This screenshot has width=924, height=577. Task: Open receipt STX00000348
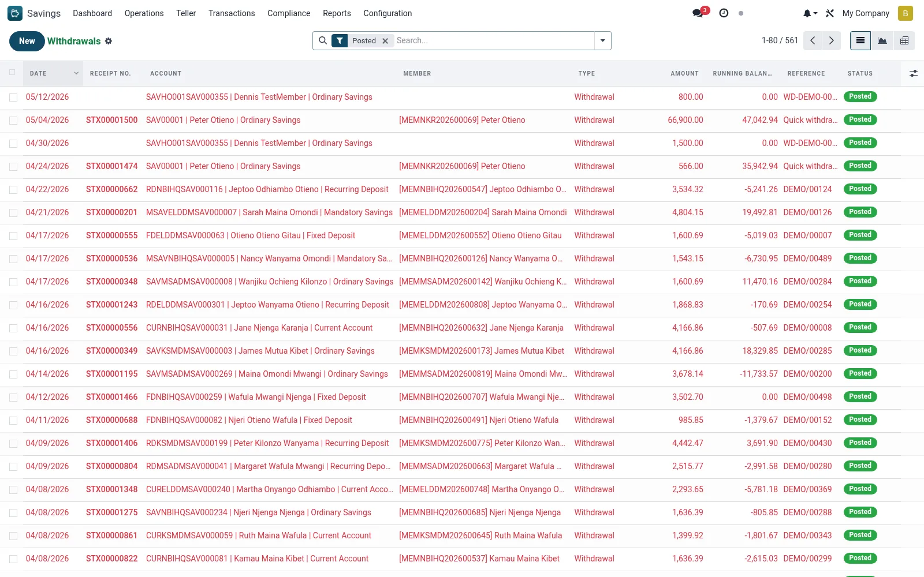point(112,282)
